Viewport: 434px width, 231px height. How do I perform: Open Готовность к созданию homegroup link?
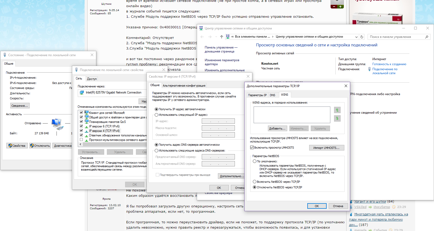point(389,64)
